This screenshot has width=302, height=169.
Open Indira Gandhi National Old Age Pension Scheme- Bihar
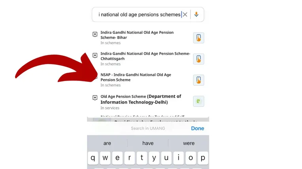pos(137,35)
